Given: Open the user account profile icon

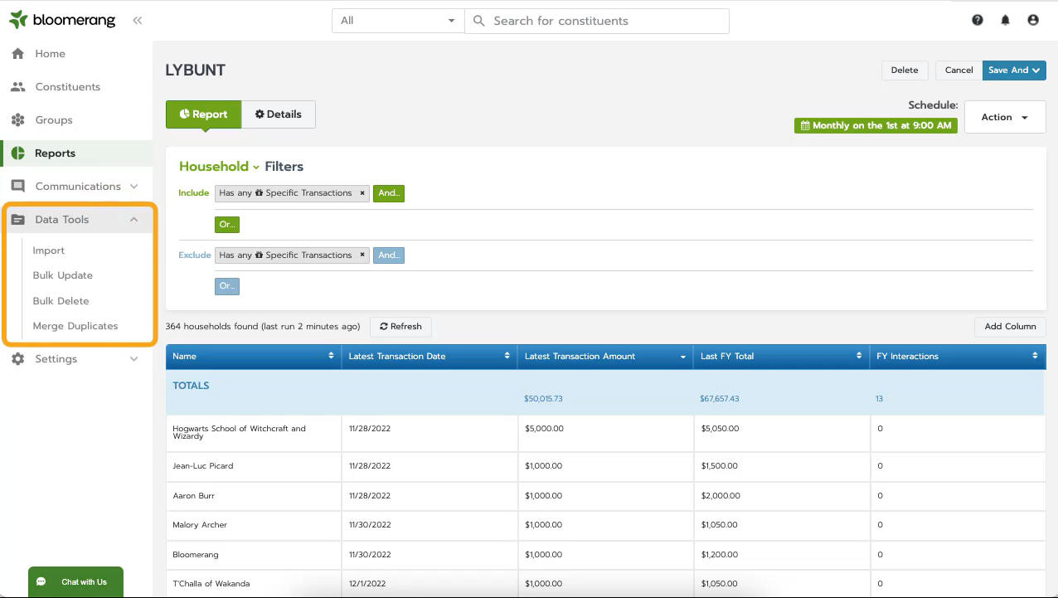Looking at the screenshot, I should pos(1033,20).
